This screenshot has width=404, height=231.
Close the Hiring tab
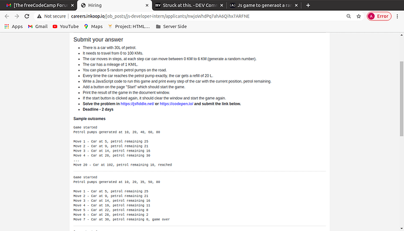tap(147, 5)
